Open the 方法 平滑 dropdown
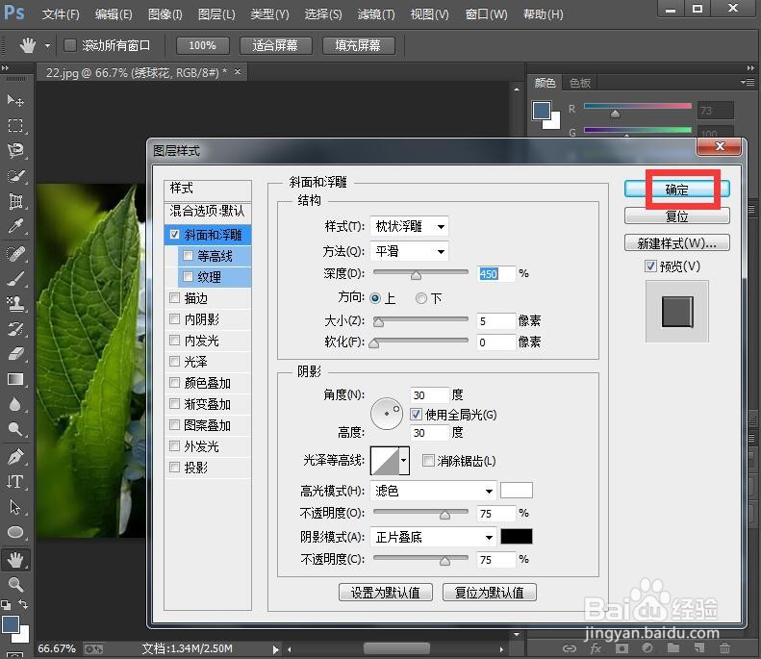 coord(409,251)
